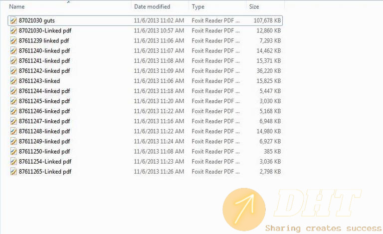Viewport: 383px width, 234px height.
Task: Select the icon of 87611243-linked file
Action: [x=13, y=81]
